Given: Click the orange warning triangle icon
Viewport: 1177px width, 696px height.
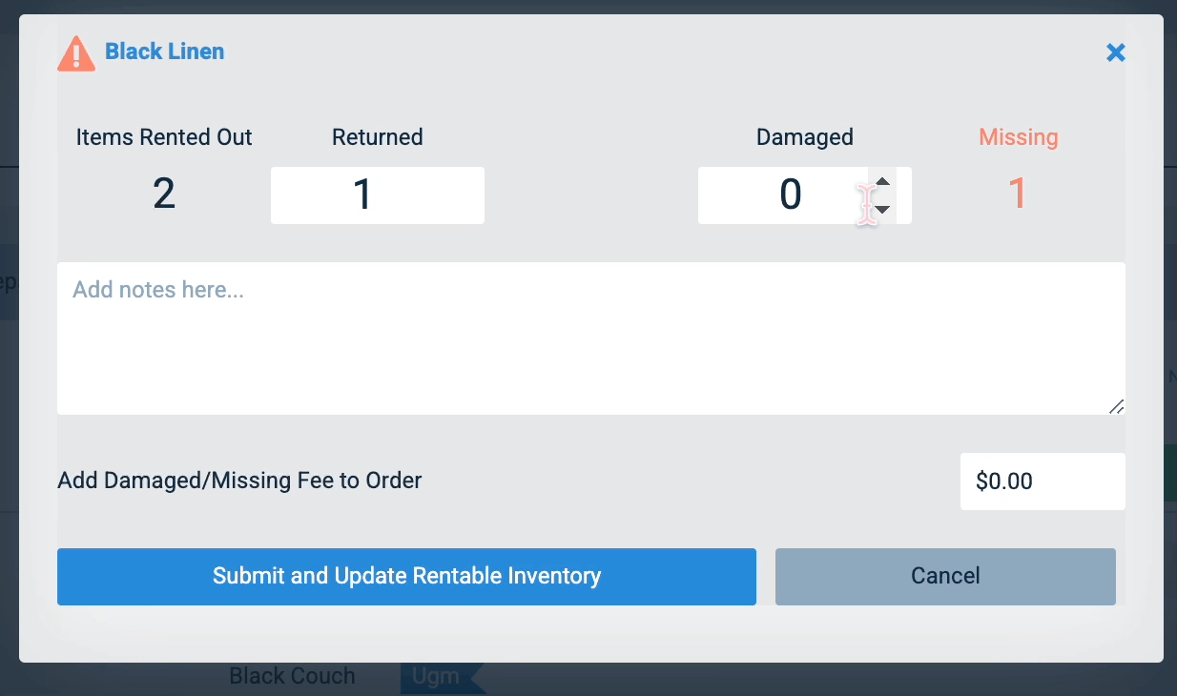Looking at the screenshot, I should [x=75, y=54].
